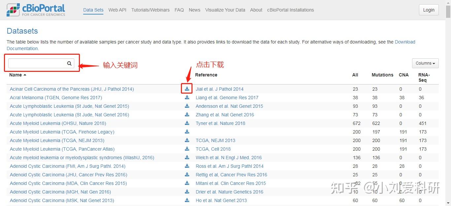Download the TCGA NEJM 2013 leukemia dataset
Viewport: 451px width, 206px height.
pos(187,140)
